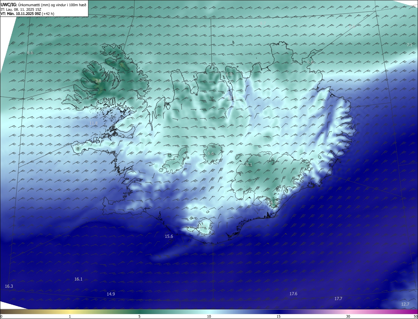Click the 6.1 value over Vatnajökull glacier

tap(249, 165)
